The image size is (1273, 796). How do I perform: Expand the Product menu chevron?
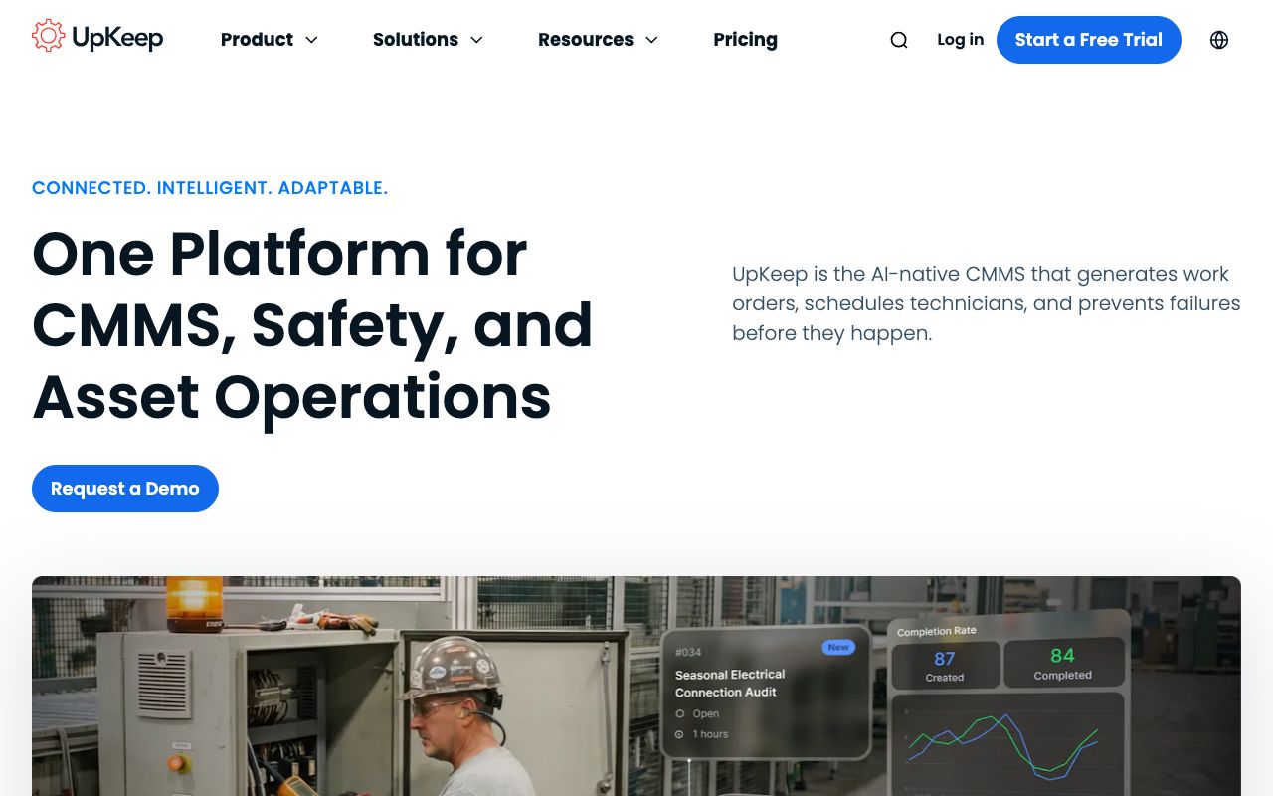pos(311,40)
